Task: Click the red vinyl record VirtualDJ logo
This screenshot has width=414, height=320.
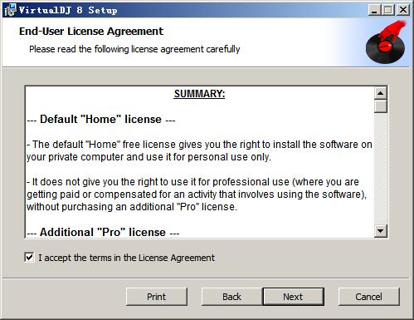Action: [x=386, y=42]
